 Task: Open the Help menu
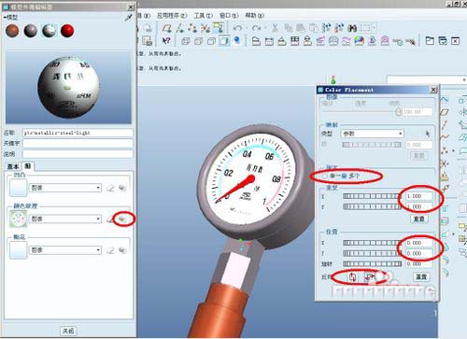254,15
